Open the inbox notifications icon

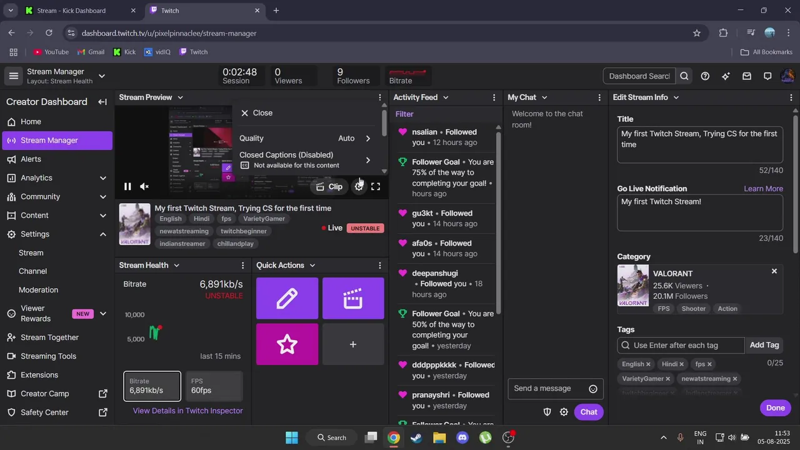click(x=747, y=76)
